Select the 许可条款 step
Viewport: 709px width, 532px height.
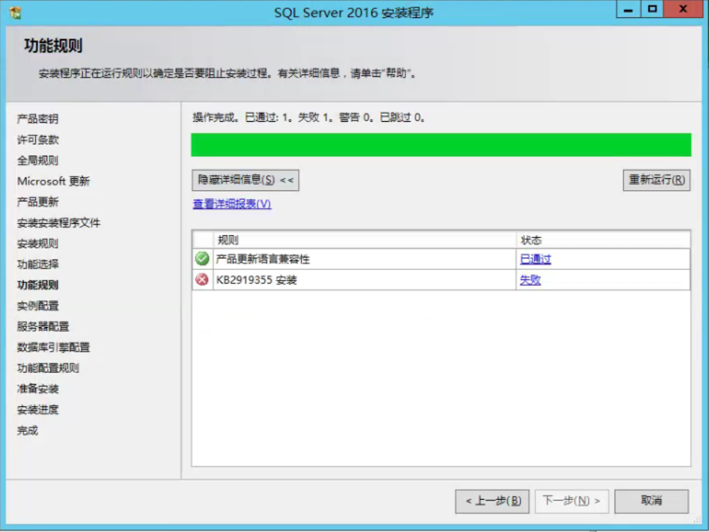(x=37, y=140)
